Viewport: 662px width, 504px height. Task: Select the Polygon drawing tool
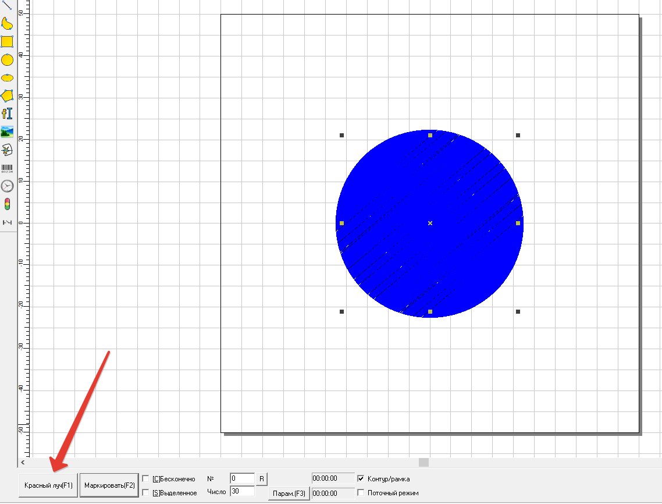coord(7,95)
